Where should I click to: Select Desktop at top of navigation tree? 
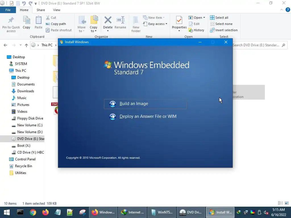coord(18,57)
